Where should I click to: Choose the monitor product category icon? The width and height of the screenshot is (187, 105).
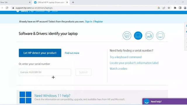coord(160,36)
